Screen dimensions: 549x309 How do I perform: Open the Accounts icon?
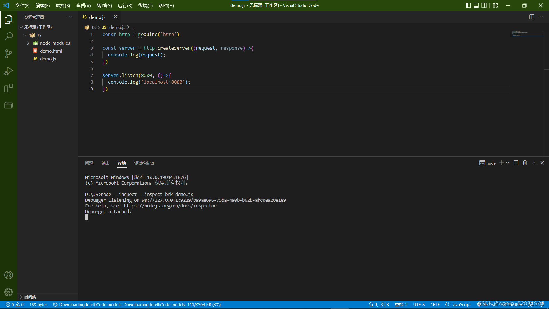9,275
